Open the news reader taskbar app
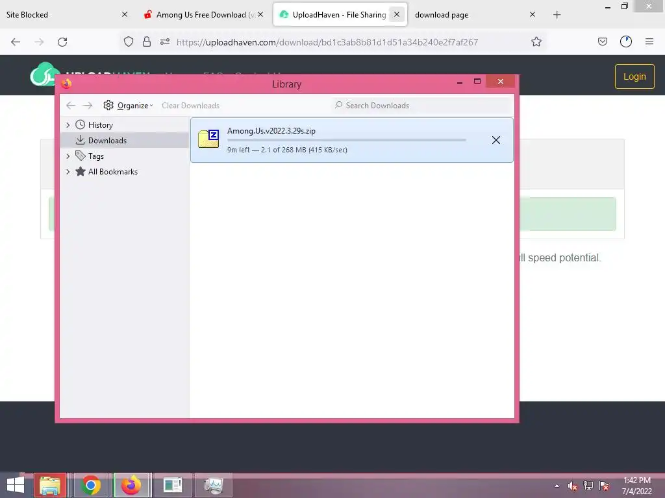This screenshot has width=665, height=498. (x=173, y=485)
